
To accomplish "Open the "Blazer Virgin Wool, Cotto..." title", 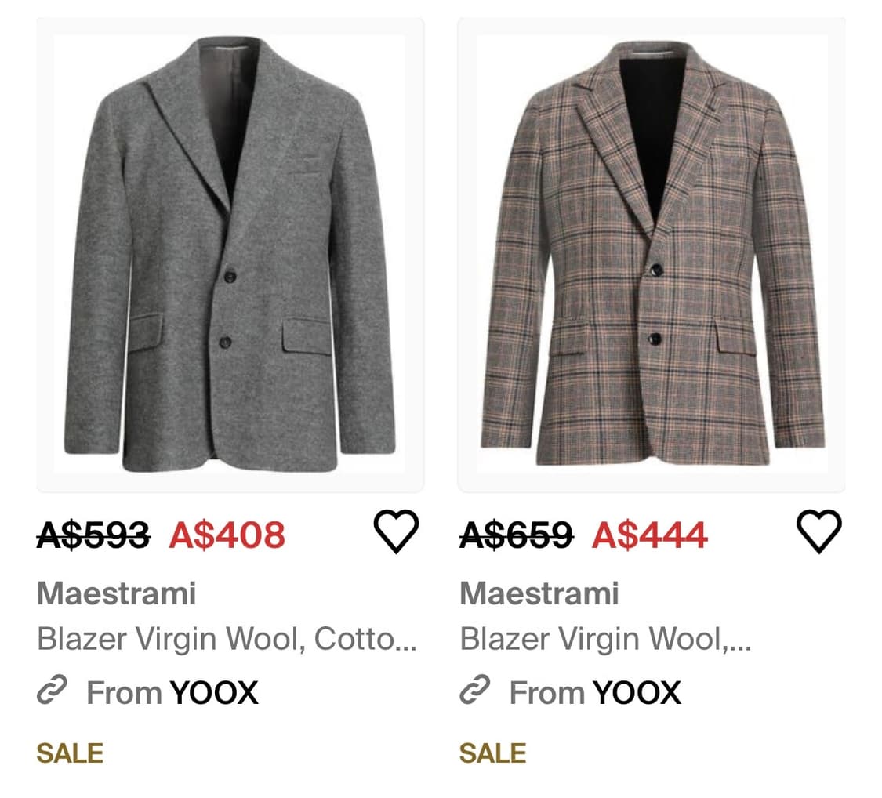I will (x=227, y=640).
